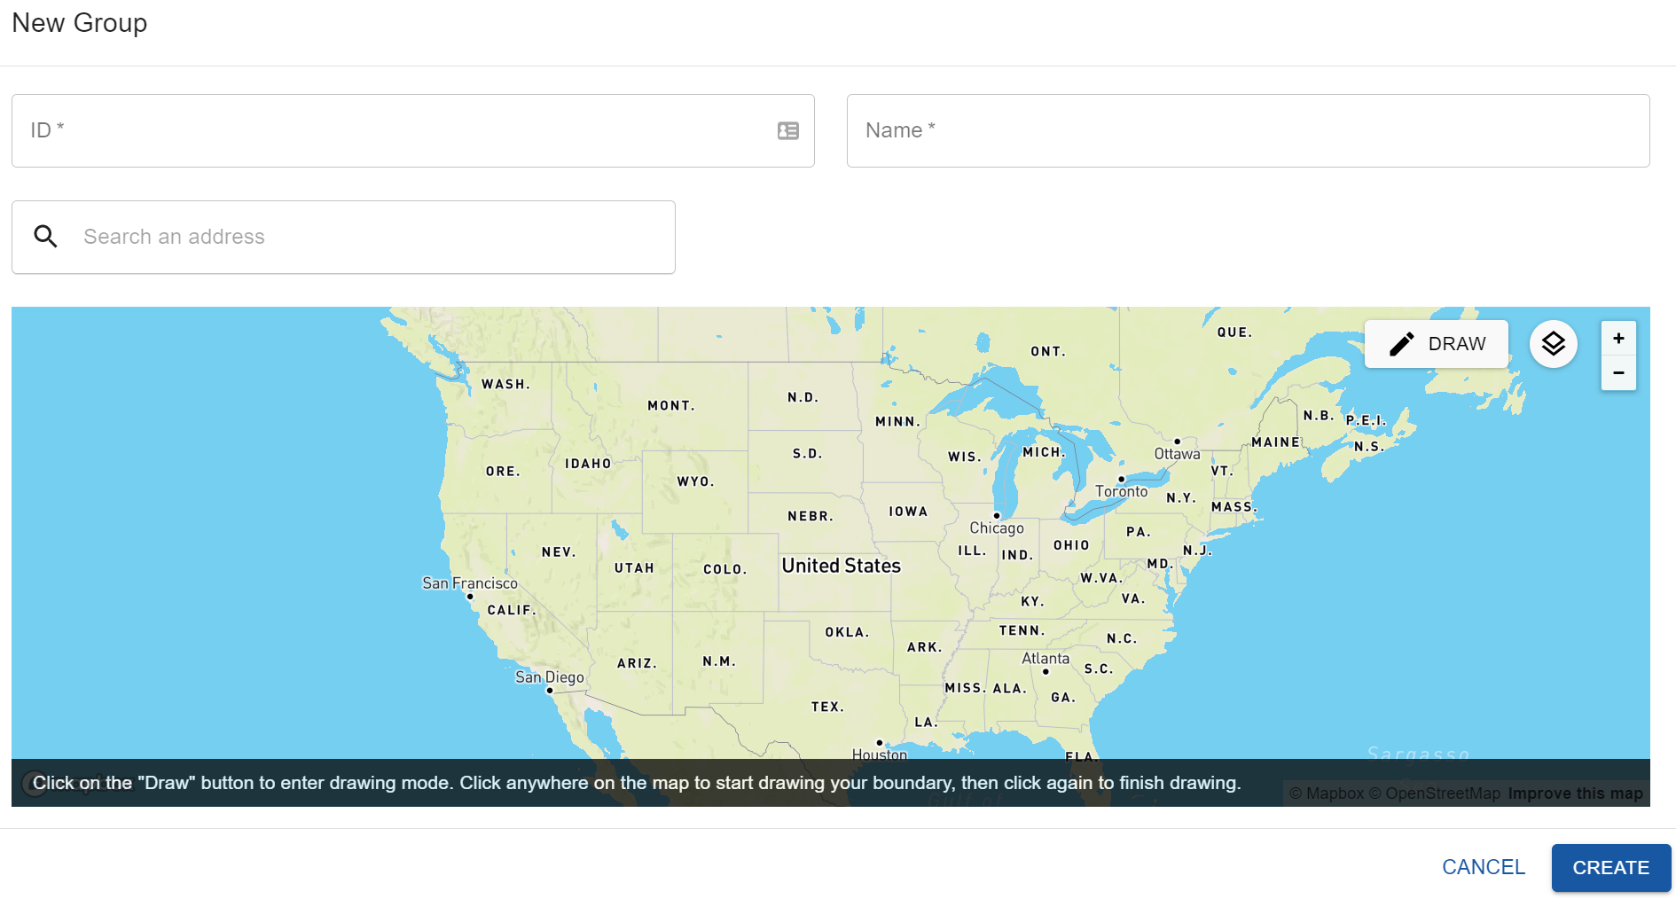Screen dimensions: 1676x899
Task: Click the ID card icon in ID field
Action: (787, 131)
